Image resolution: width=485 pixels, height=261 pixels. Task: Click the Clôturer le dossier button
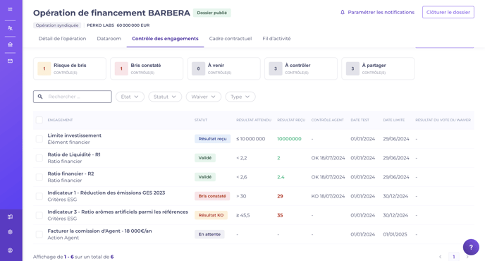tap(448, 12)
